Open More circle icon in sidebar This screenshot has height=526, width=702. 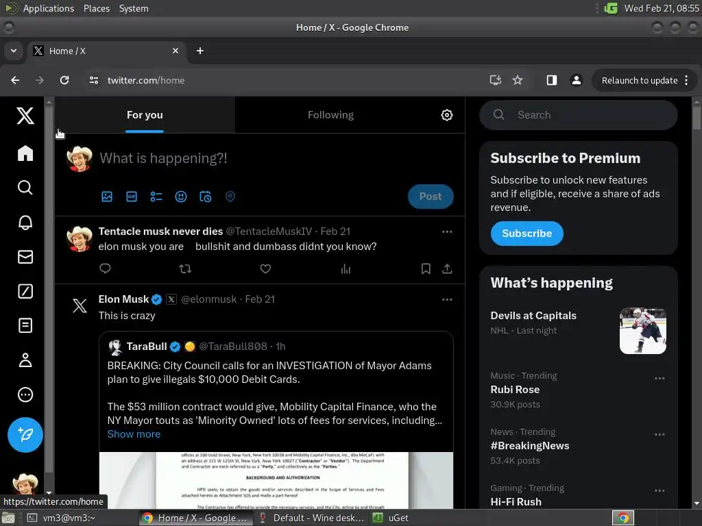coord(25,394)
